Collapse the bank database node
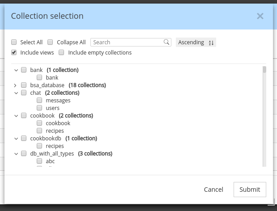Viewport: 277px width, 211px height. pyautogui.click(x=16, y=70)
